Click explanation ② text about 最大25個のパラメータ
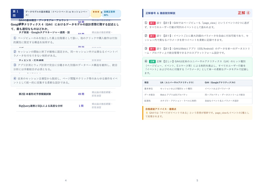 pyautogui.click(x=197, y=38)
